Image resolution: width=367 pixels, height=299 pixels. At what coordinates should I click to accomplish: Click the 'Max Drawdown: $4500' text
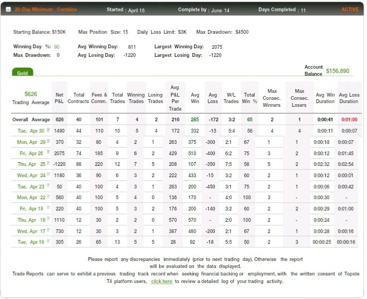[222, 32]
